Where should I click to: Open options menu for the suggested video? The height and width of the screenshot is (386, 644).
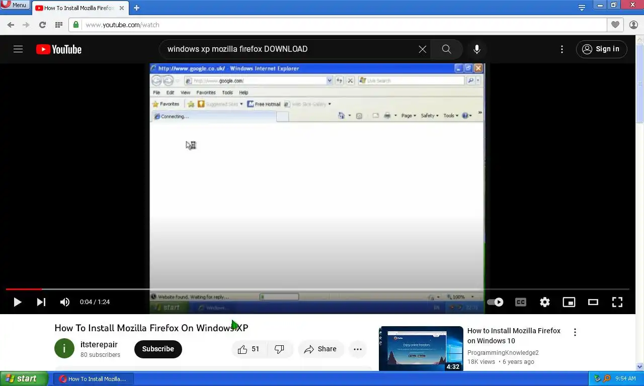coord(575,332)
